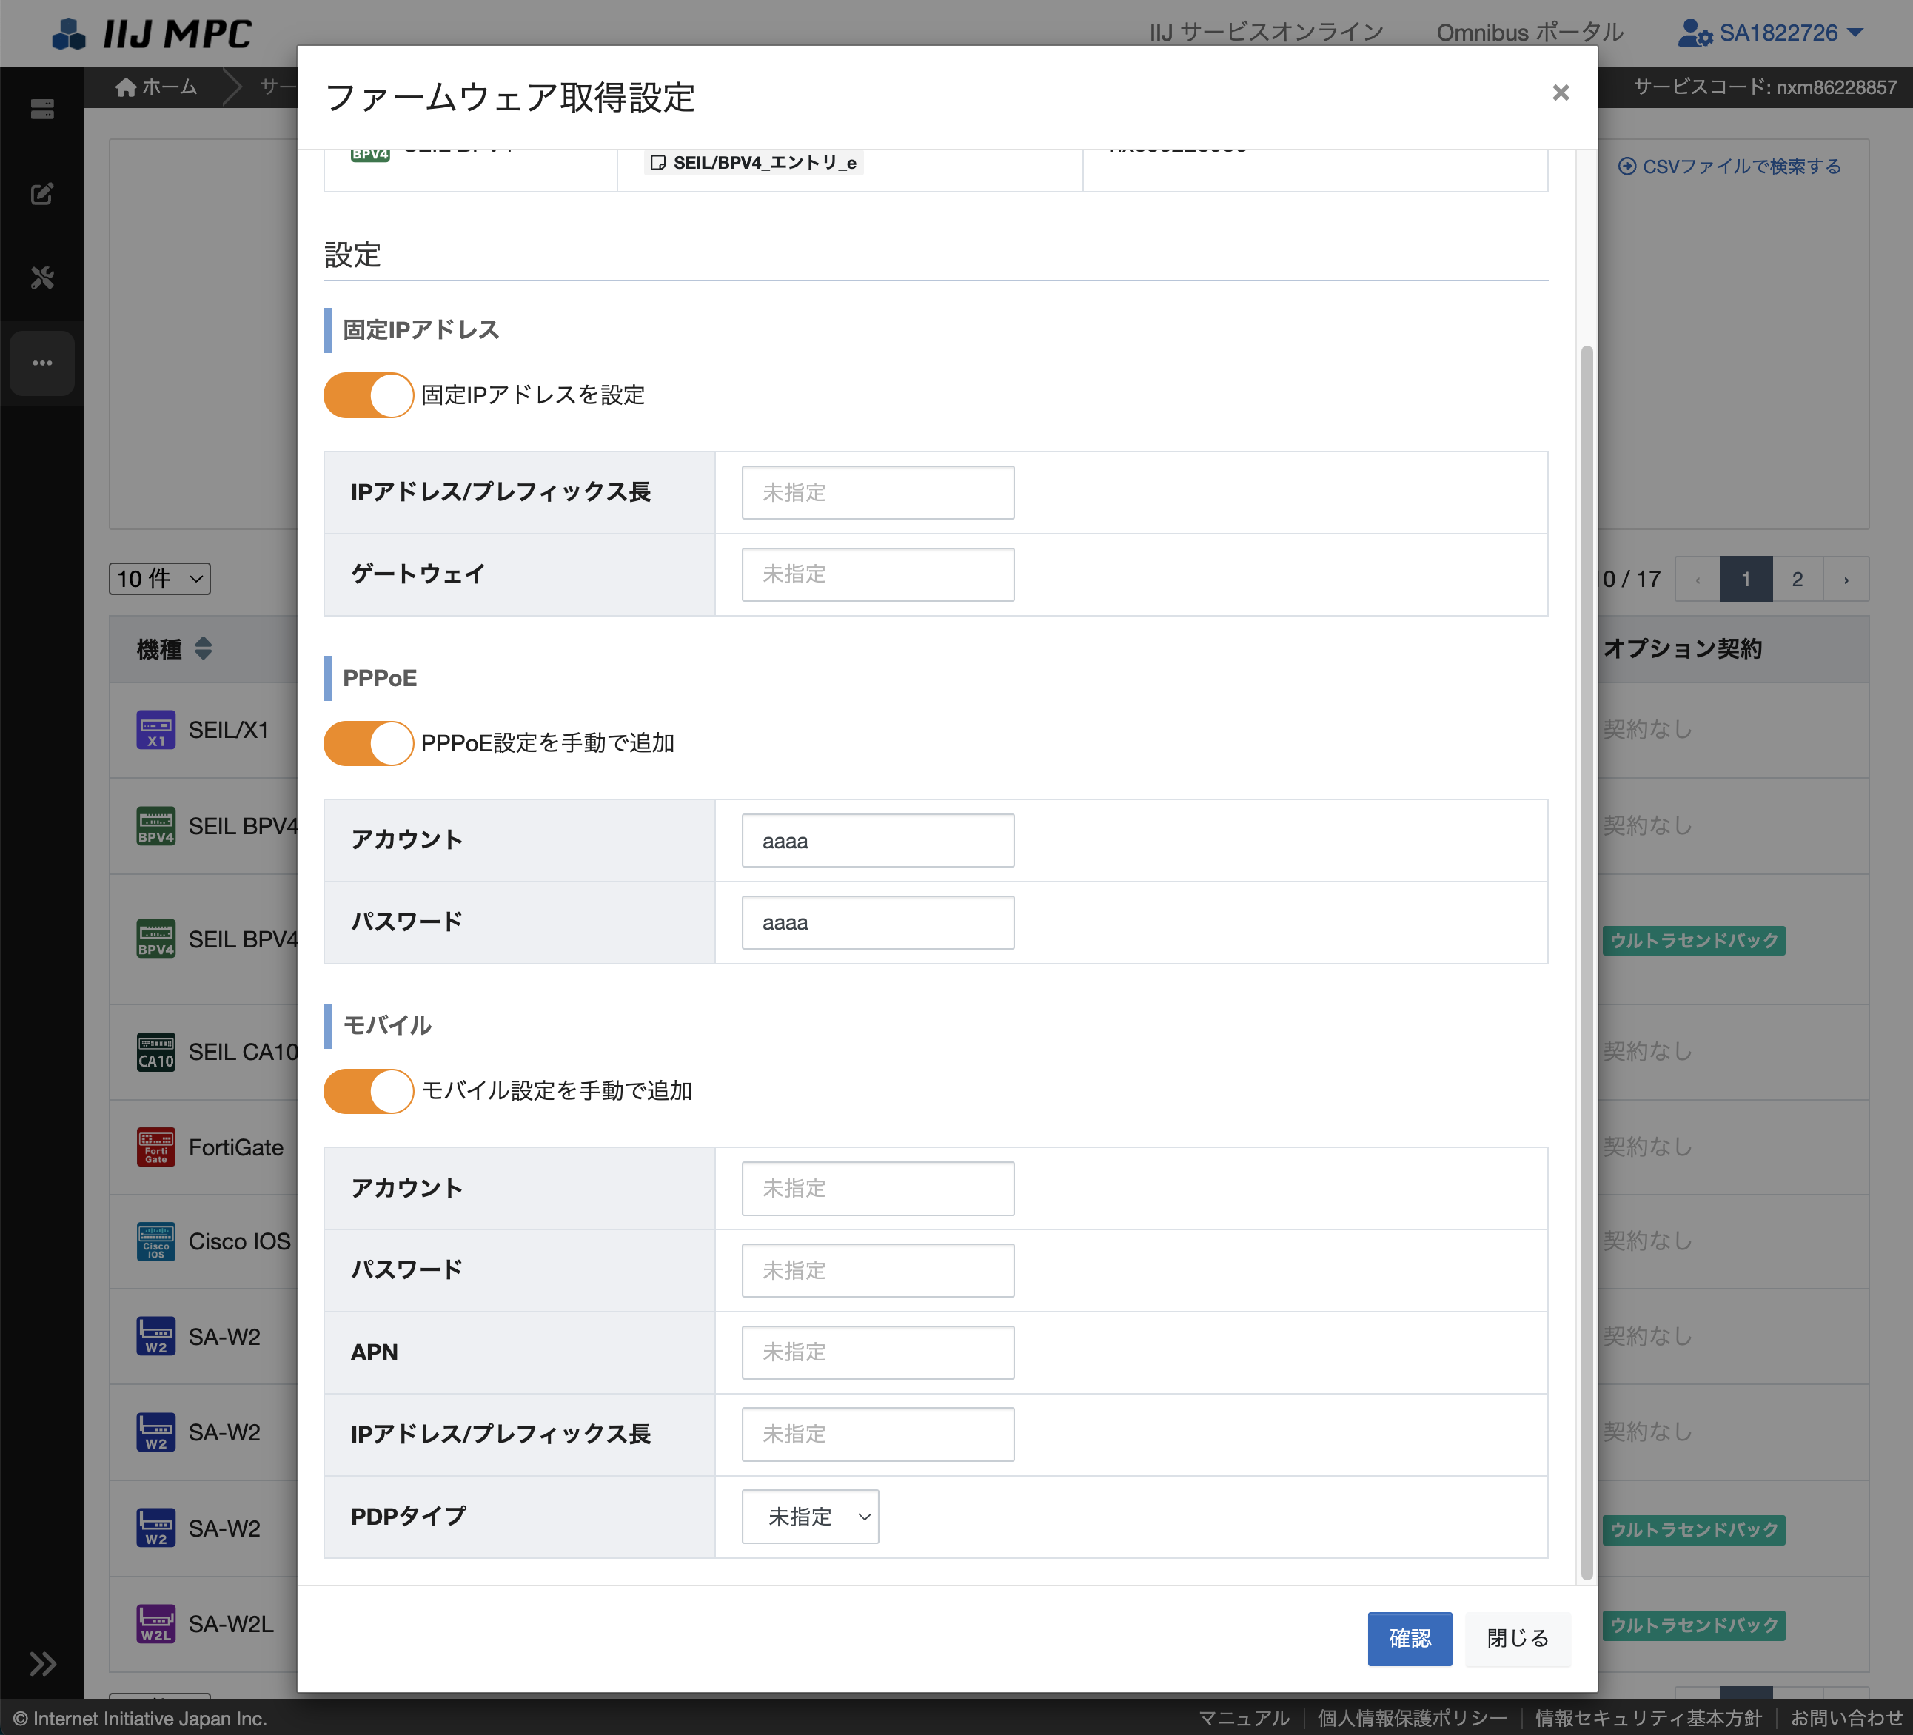Click the FortiGate device icon
This screenshot has height=1735, width=1913.
point(155,1147)
